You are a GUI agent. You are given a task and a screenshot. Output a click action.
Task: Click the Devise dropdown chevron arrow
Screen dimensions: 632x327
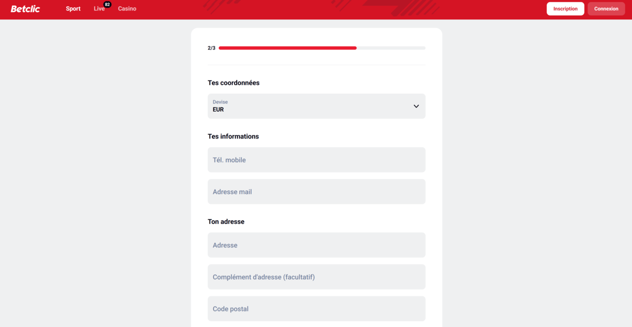point(416,106)
